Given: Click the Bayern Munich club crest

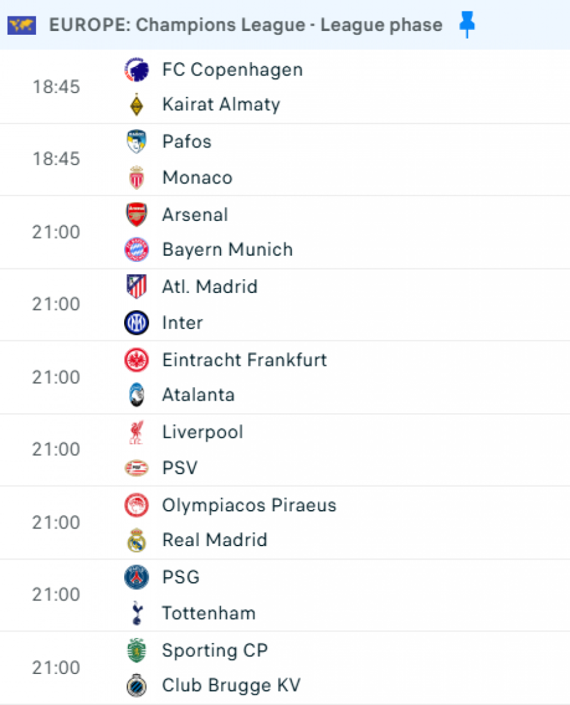Looking at the screenshot, I should pos(136,249).
